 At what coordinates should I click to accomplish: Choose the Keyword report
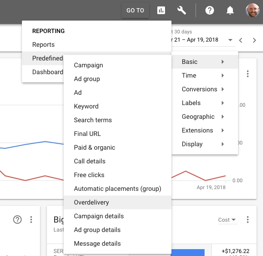[x=117, y=106]
